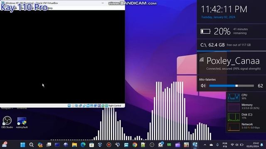266x149 pixels.
Task: Click the 20% battery widget
Action: click(x=231, y=31)
